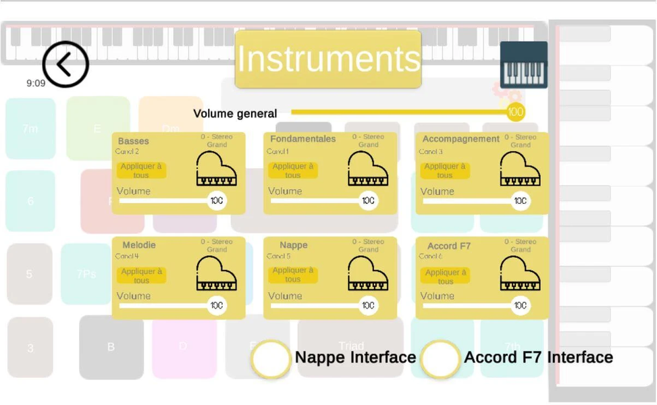Click the Volume general slider handle

coord(515,112)
